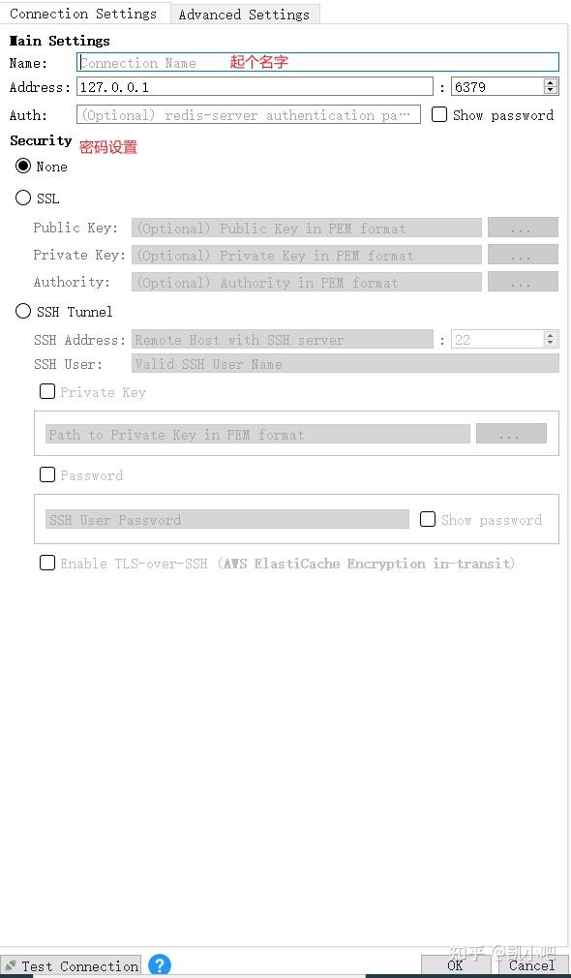Switch to the Connection Settings tab
This screenshot has width=571, height=978.
[x=85, y=14]
